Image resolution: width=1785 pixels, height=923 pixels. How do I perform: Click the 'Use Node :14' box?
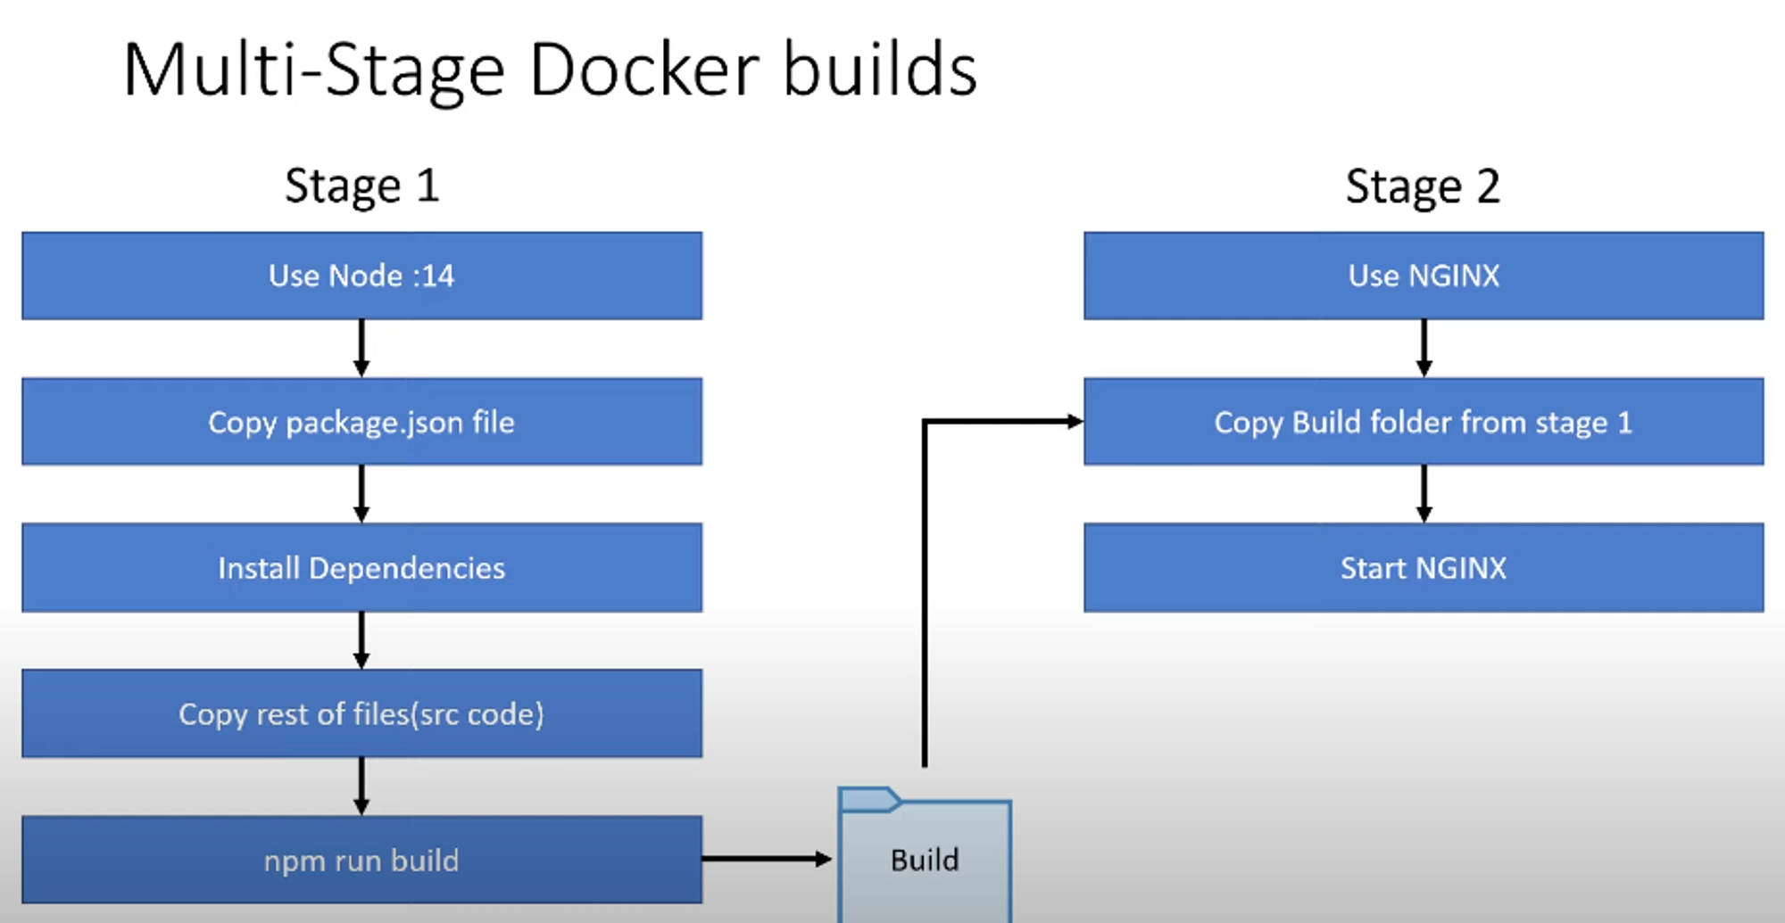point(361,276)
